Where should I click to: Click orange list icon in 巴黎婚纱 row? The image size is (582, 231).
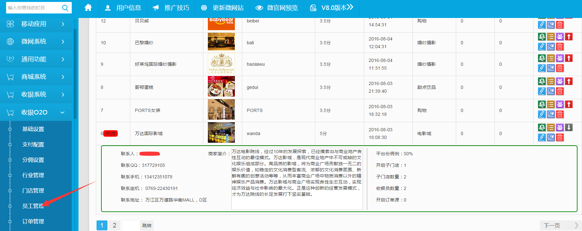[x=551, y=37]
